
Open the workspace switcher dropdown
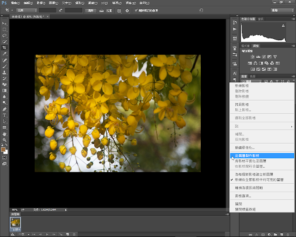283,10
